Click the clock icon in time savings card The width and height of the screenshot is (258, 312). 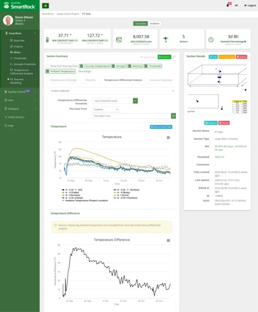211,40
